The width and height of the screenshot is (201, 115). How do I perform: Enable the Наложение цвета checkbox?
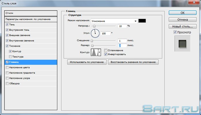pos(7,67)
